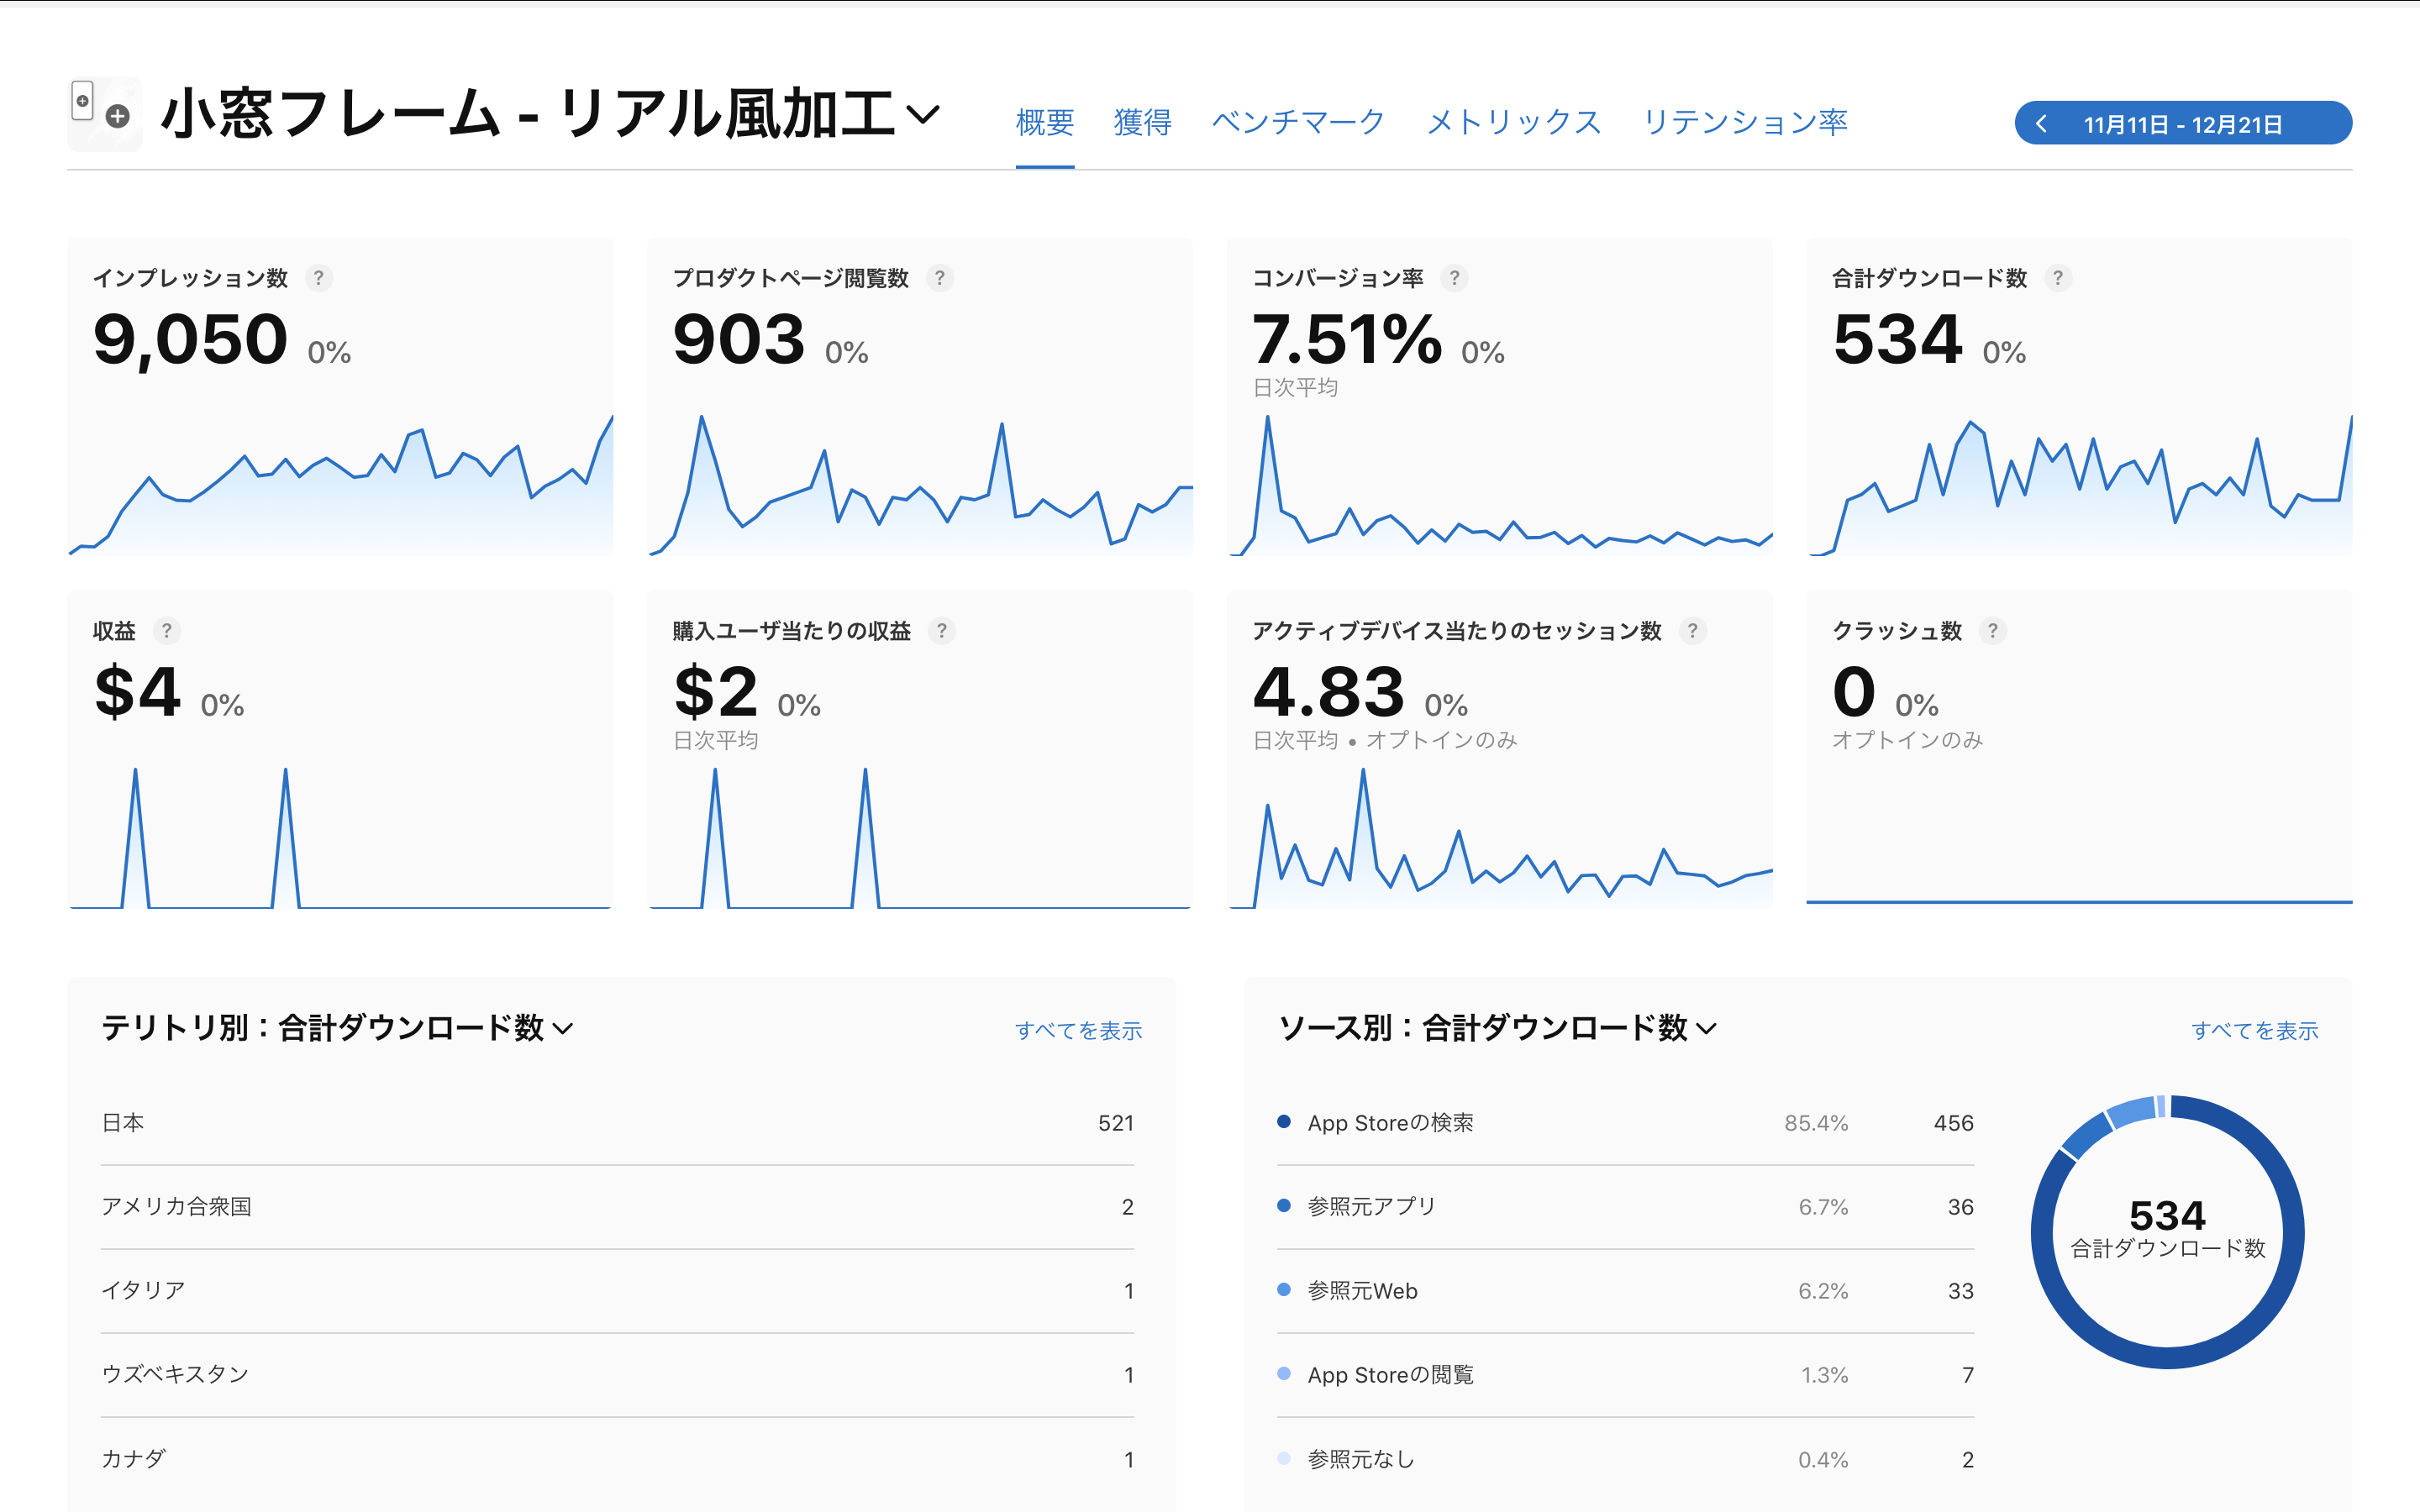
Task: Click すべてを表示 in territory panel
Action: (1078, 1031)
